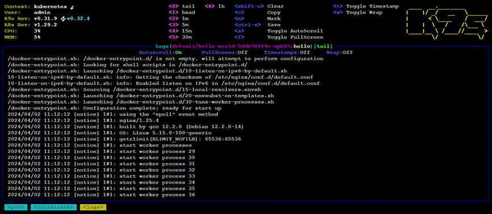Click log line 'is not empty, will attempt'
492x214 pixels.
tap(165, 58)
